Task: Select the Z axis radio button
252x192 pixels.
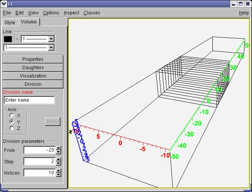Action: coord(12,128)
